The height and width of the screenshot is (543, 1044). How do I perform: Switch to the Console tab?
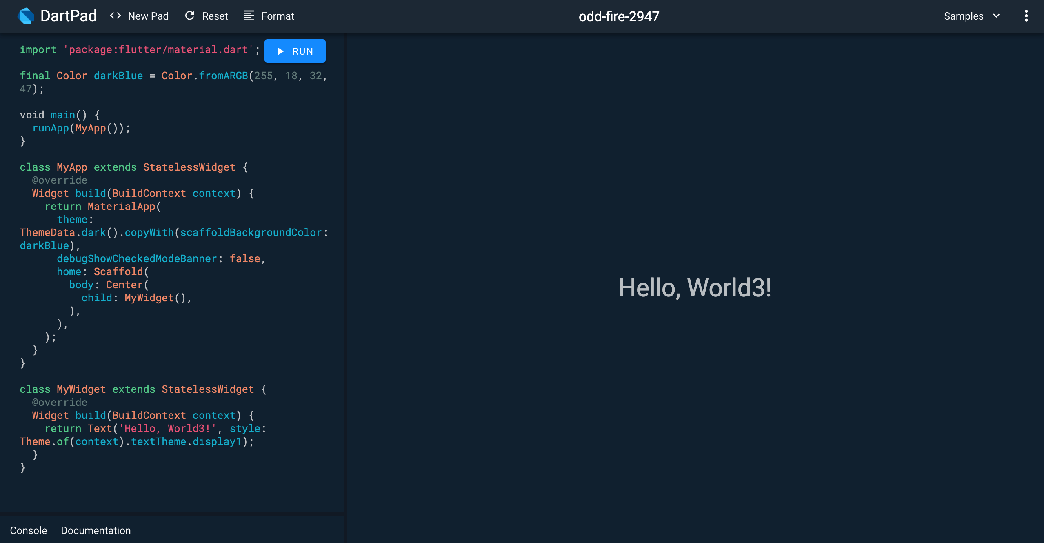28,530
